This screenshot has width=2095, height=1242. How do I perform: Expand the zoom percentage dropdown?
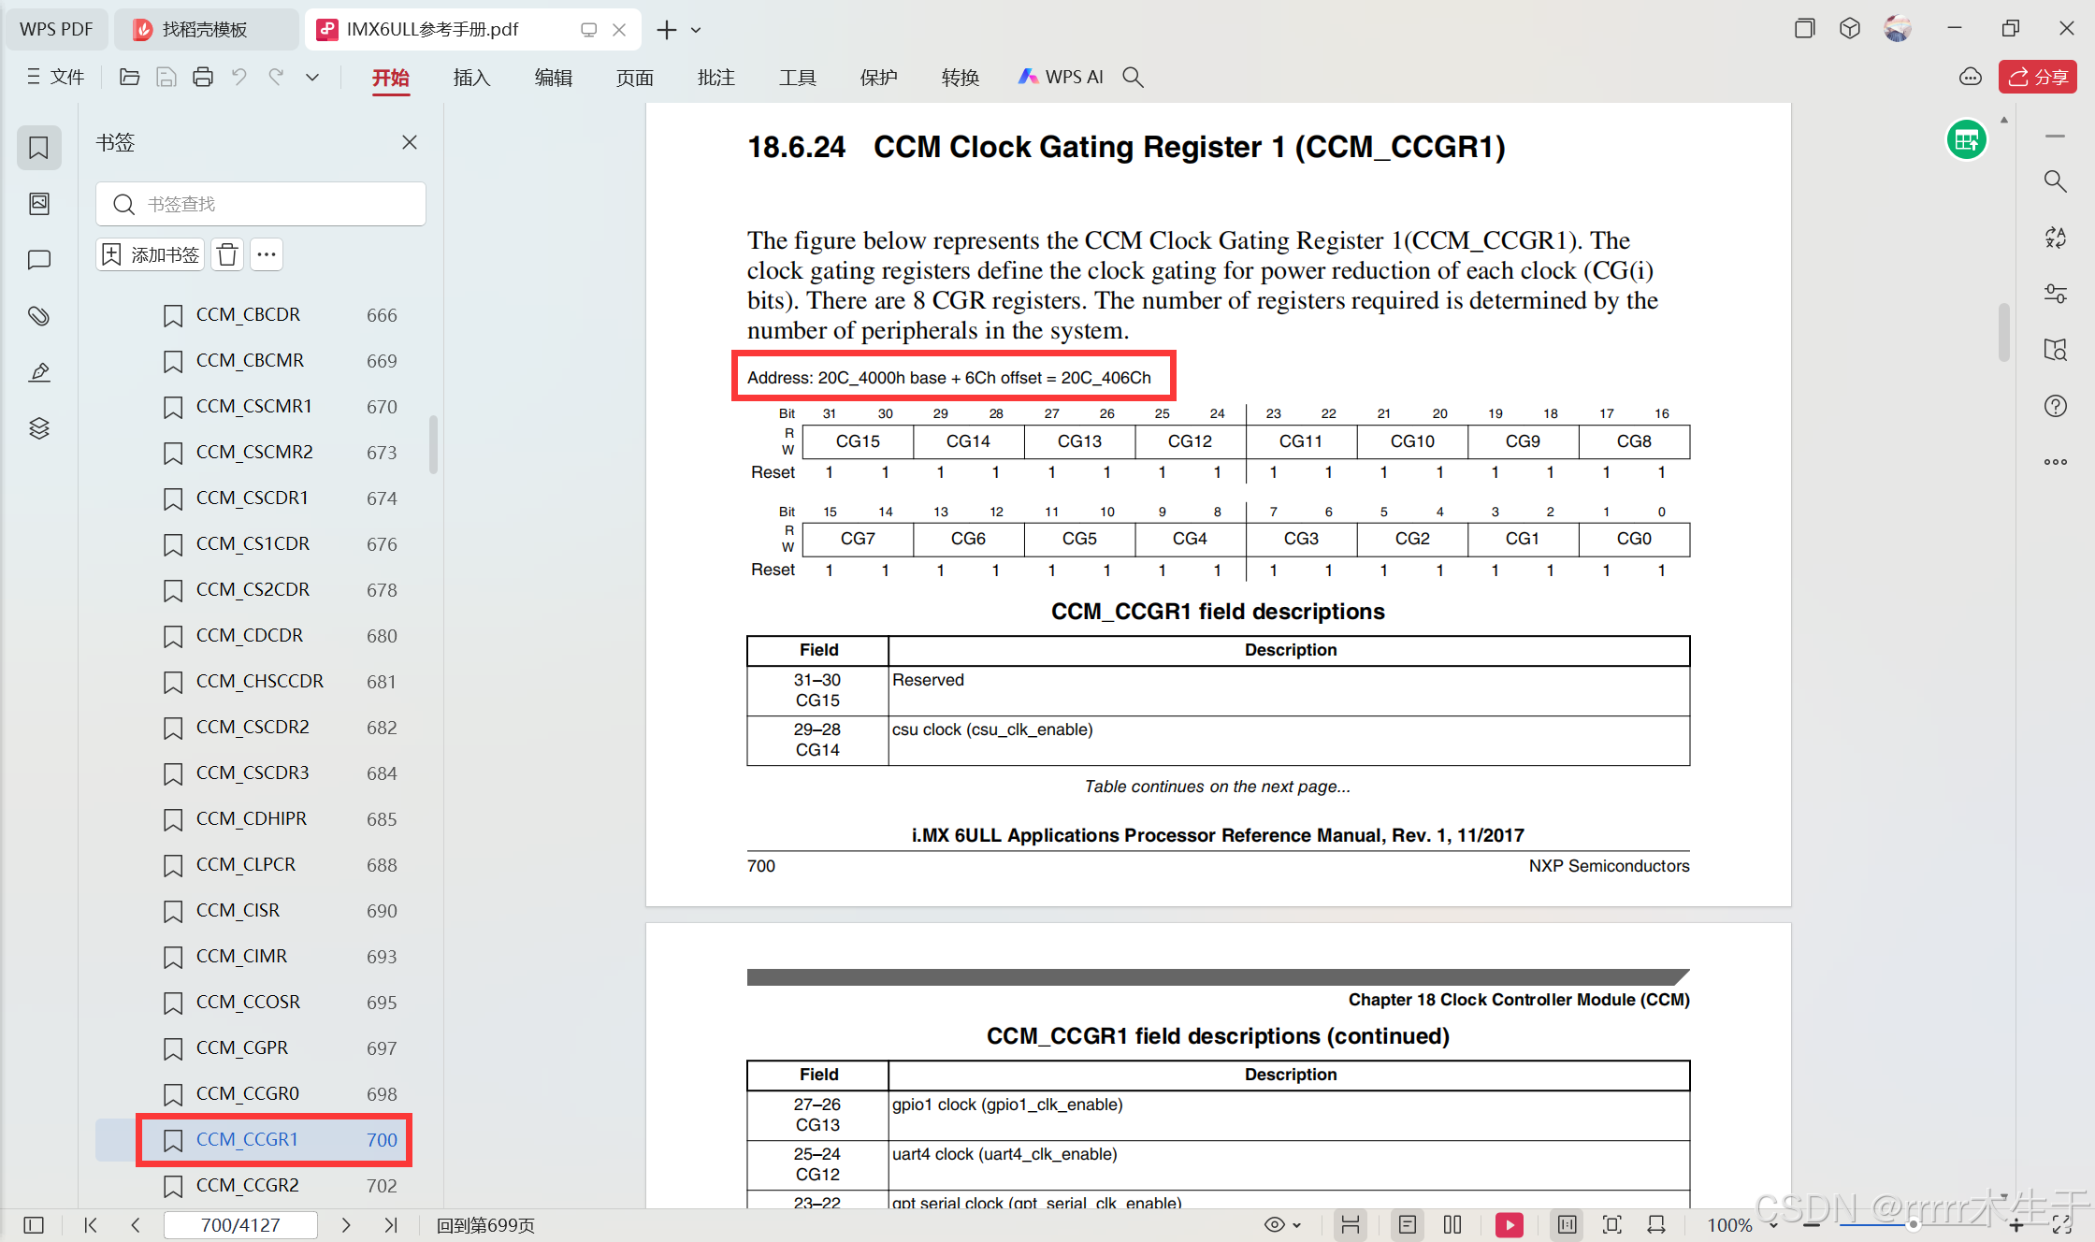point(1774,1225)
